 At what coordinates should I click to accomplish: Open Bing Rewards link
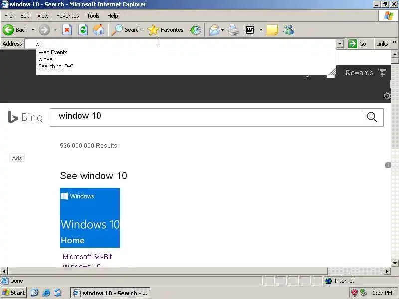tap(359, 73)
